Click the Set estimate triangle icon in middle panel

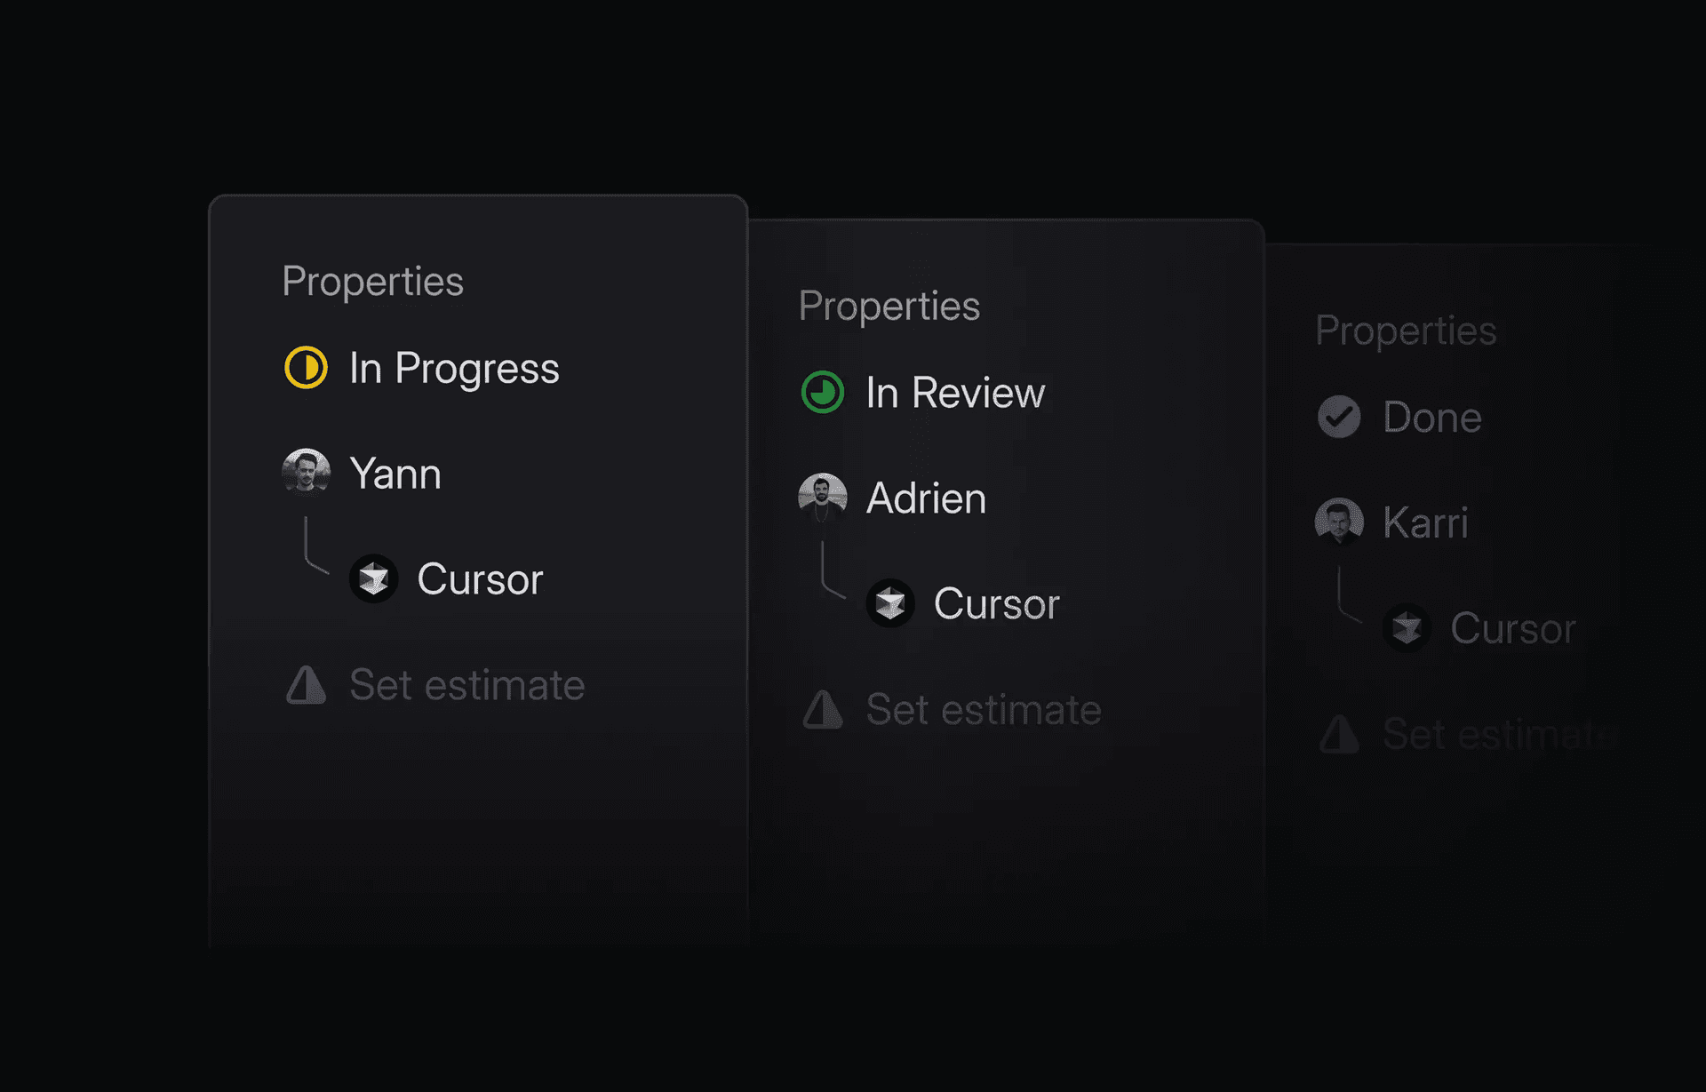click(822, 710)
